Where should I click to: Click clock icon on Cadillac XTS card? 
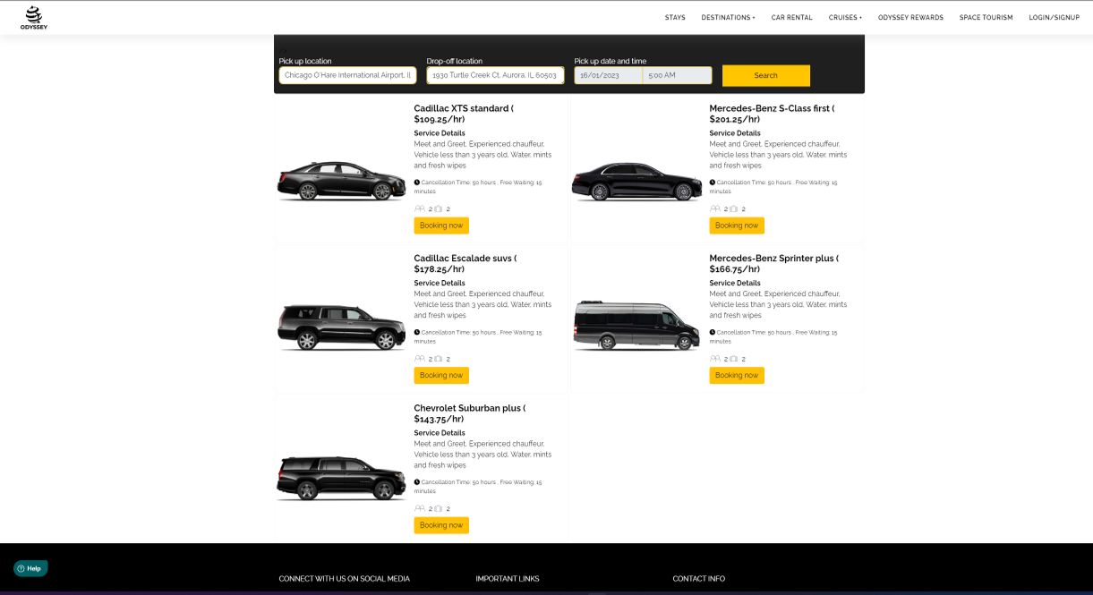(417, 183)
